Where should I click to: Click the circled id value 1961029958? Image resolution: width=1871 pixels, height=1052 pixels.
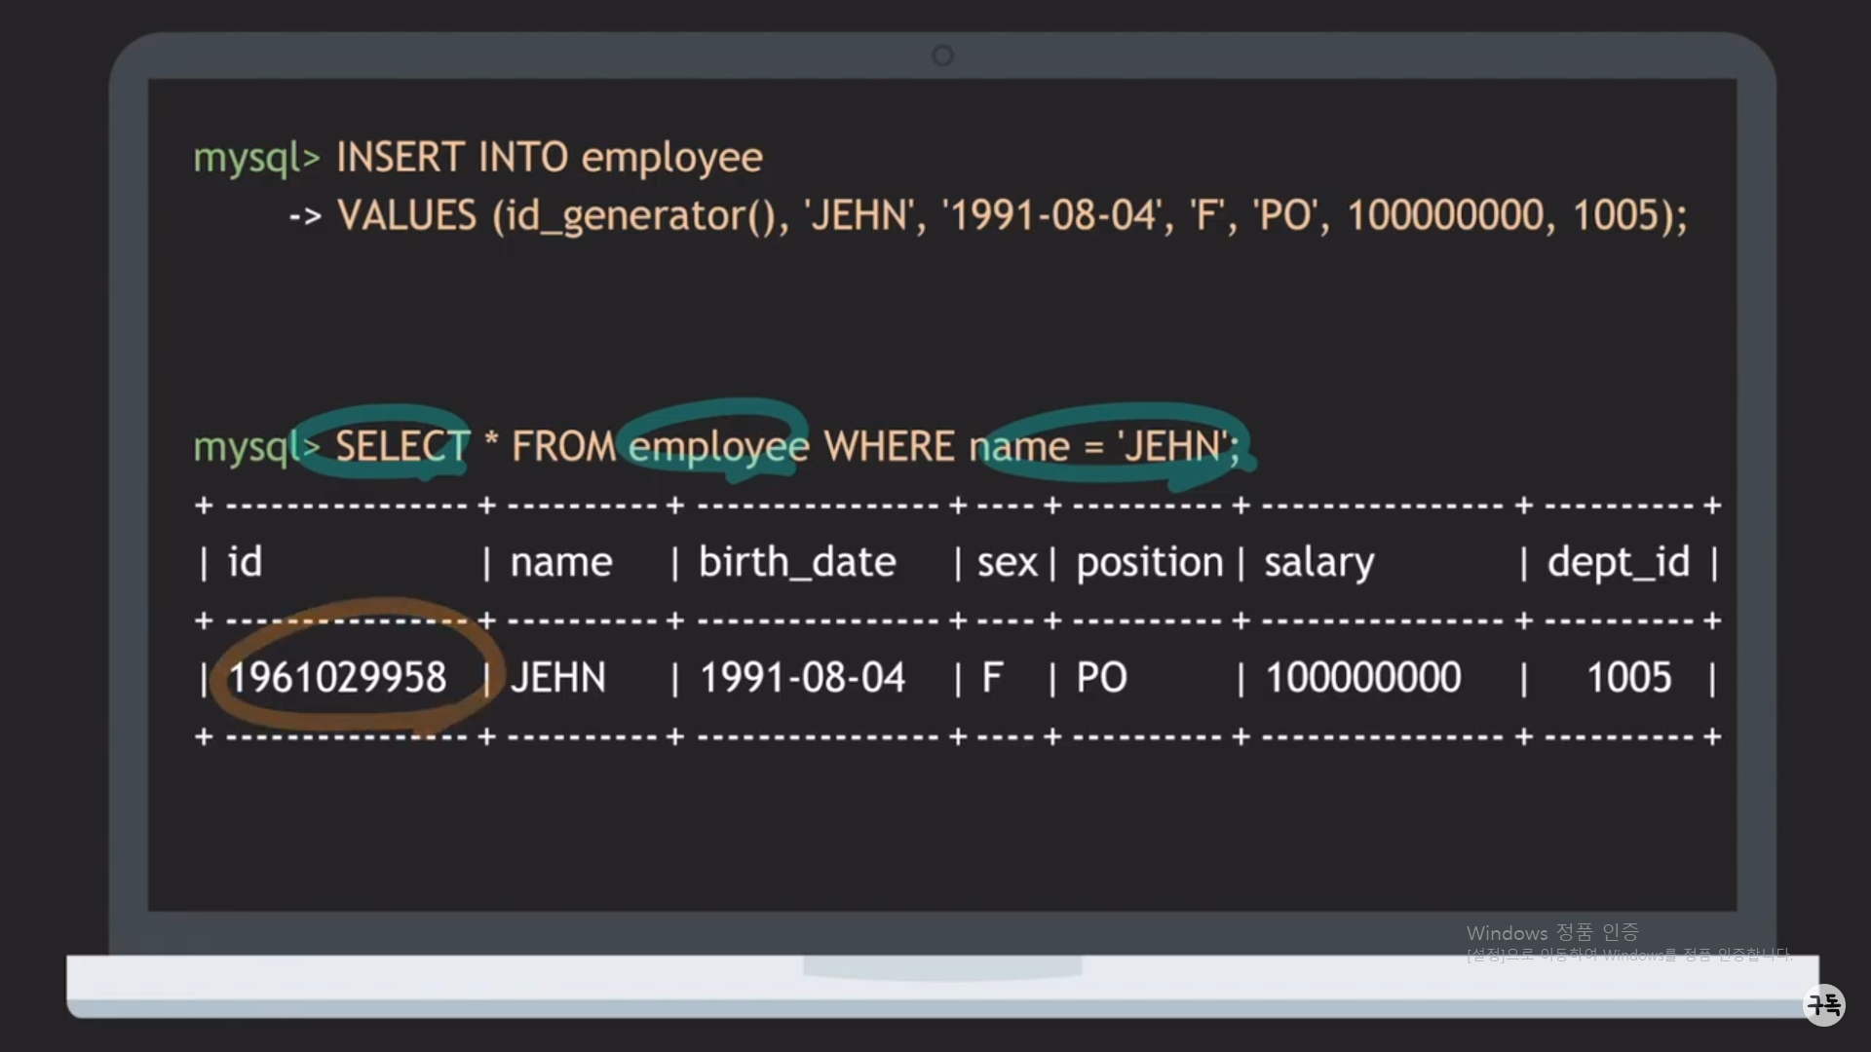tap(337, 677)
